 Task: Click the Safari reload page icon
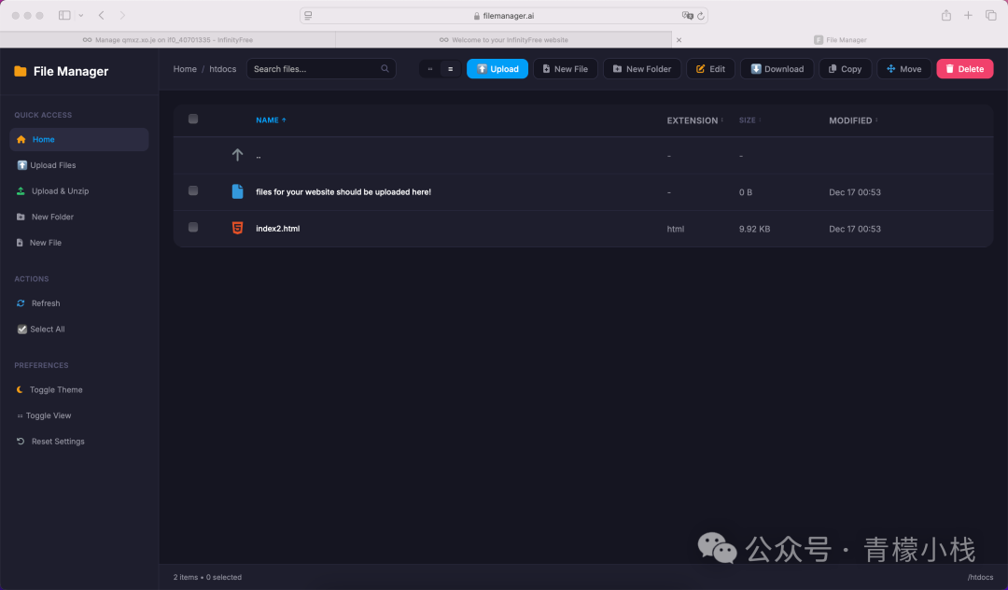(x=701, y=16)
